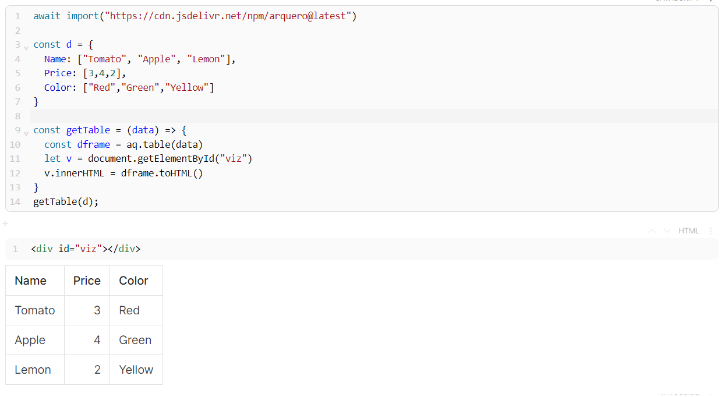Open the HTML cell options menu
The image size is (728, 397).
(711, 231)
